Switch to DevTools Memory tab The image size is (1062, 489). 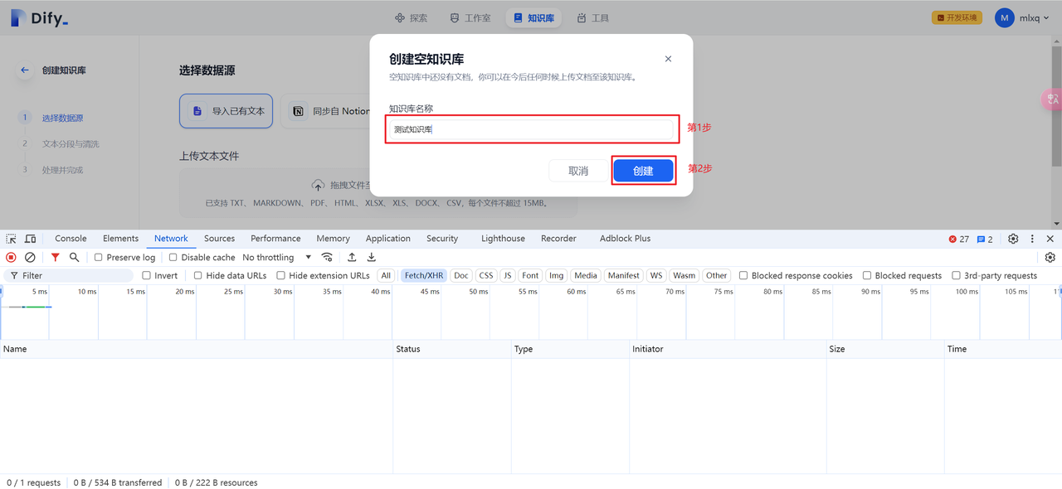point(333,239)
